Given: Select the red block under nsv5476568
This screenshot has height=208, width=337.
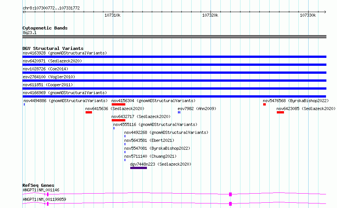Looking at the screenshot, I should coord(264,104).
